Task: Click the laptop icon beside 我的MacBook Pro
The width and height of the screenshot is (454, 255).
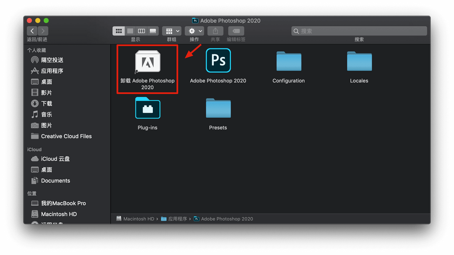Action: (x=35, y=203)
